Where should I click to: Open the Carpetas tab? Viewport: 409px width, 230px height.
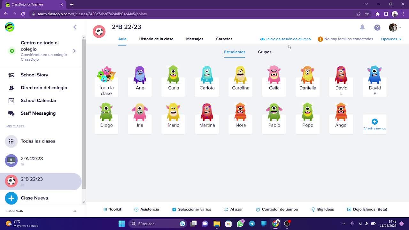[x=224, y=39]
